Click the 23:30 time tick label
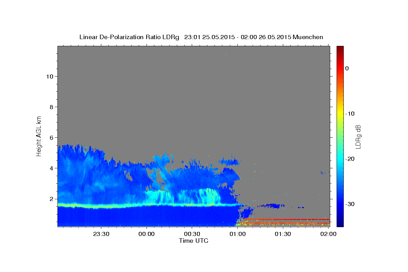 (x=101, y=234)
